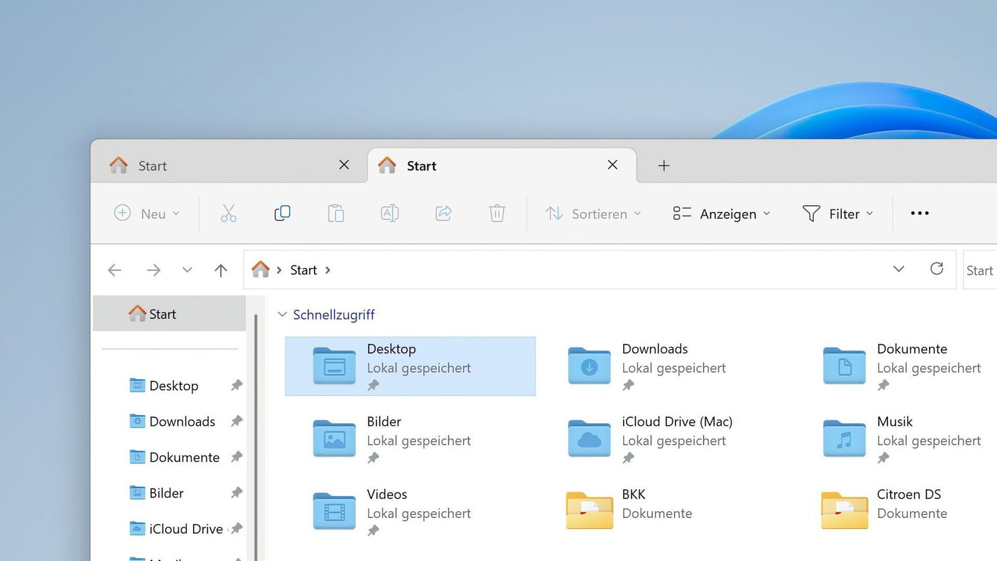997x561 pixels.
Task: Go back using the back arrow
Action: 115,269
